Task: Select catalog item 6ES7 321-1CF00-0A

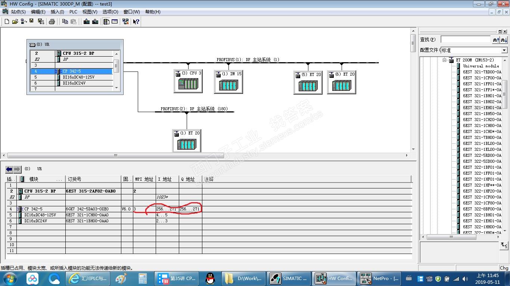Action: coord(482,78)
